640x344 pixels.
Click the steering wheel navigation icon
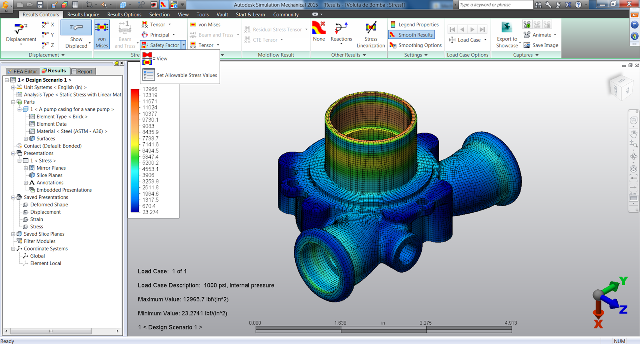tap(634, 120)
